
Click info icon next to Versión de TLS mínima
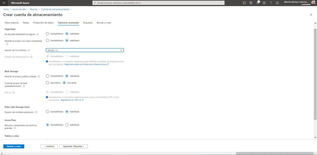coord(28,50)
